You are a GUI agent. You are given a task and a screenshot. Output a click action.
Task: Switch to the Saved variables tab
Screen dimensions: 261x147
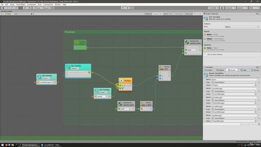click(255, 70)
